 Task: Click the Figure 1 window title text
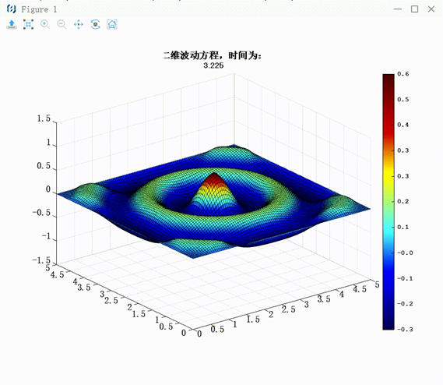pos(39,9)
